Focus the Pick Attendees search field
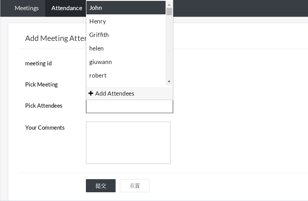The height and width of the screenshot is (201, 308). [x=129, y=107]
